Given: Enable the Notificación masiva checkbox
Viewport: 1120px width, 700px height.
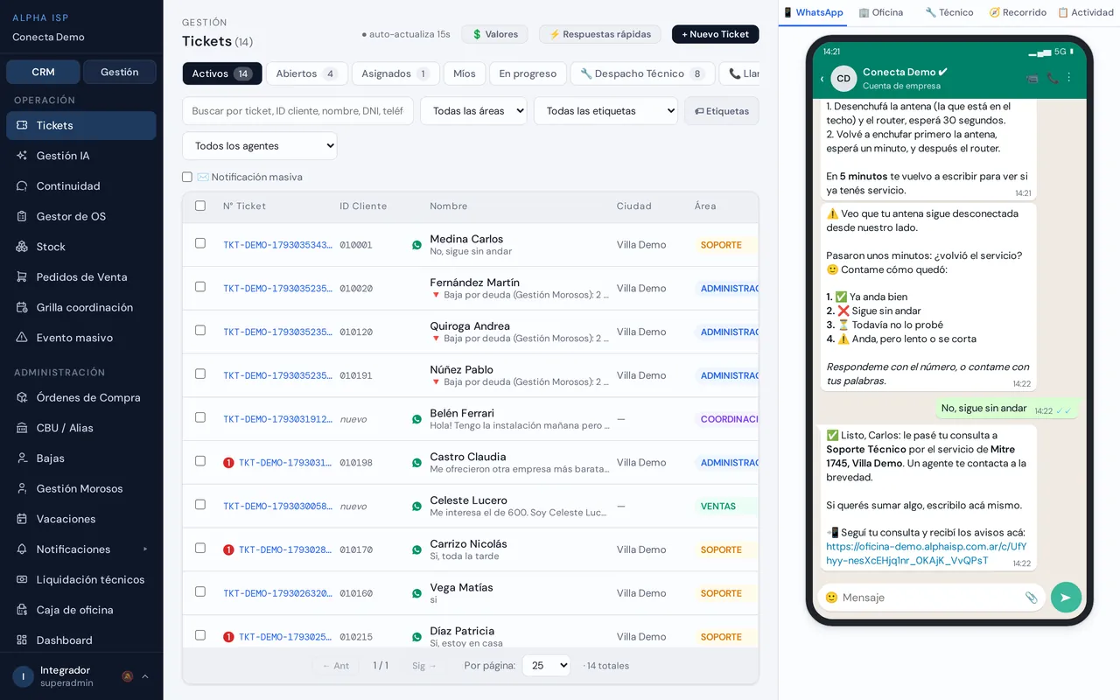Looking at the screenshot, I should (x=187, y=177).
